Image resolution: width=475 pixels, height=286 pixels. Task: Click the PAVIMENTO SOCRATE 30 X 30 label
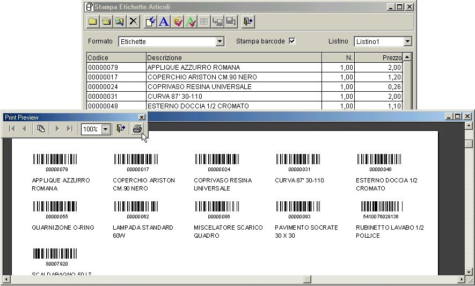click(x=306, y=231)
